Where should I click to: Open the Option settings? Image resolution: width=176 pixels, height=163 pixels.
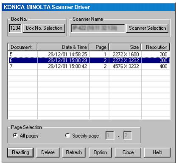point(100,152)
